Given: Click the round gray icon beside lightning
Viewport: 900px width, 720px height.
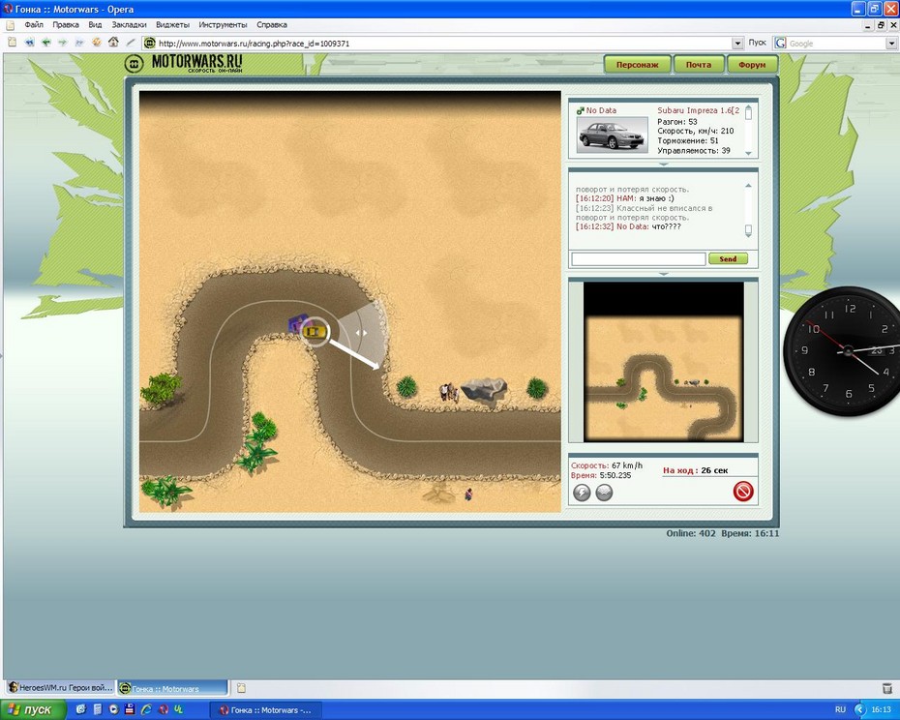Looking at the screenshot, I should click(603, 493).
